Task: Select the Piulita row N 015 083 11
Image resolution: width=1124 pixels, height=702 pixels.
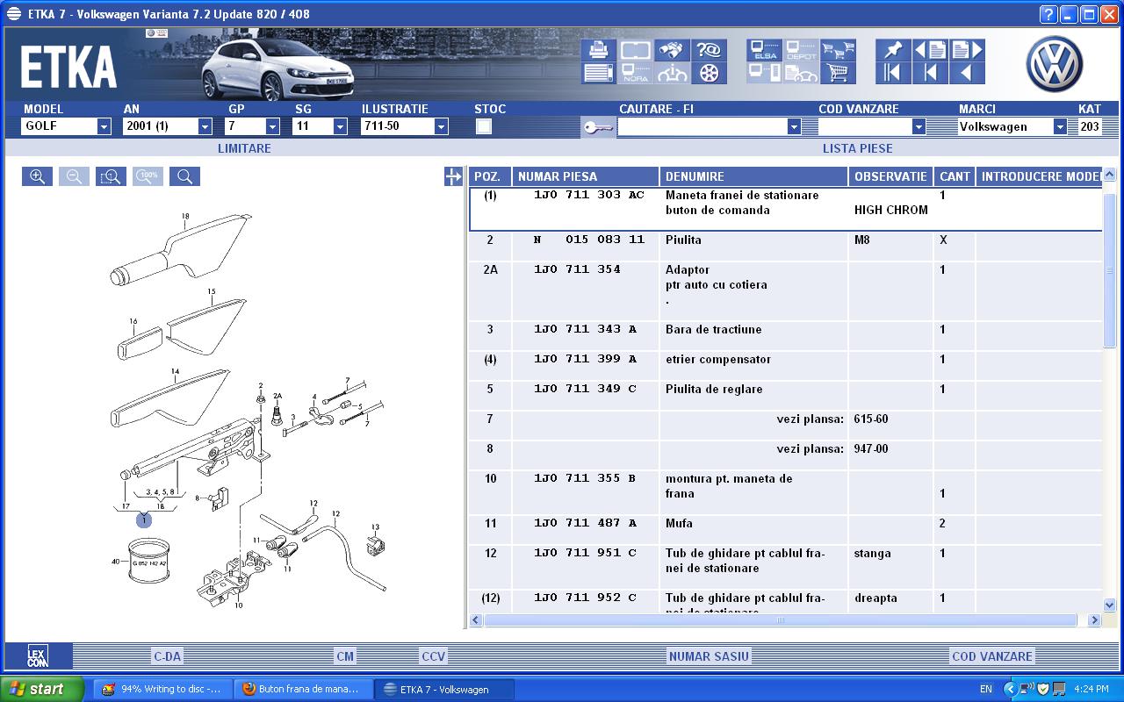Action: coord(786,246)
